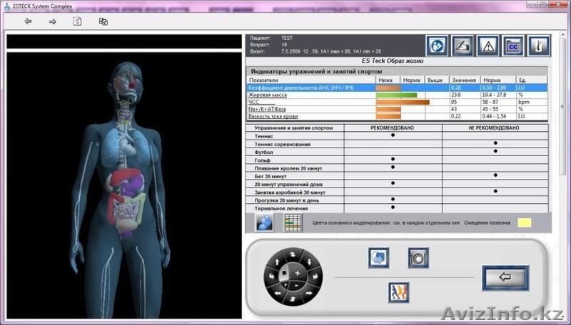Viewport: 571px width, 325px height.
Task: Select the Жировая масса indicator row
Action: (310, 95)
